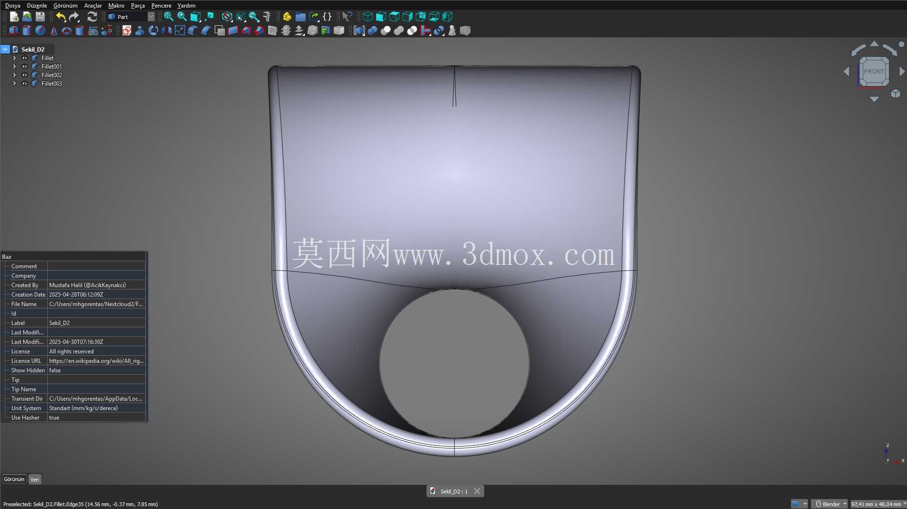Create a Cylinder primitive
This screenshot has width=907, height=509.
click(27, 31)
